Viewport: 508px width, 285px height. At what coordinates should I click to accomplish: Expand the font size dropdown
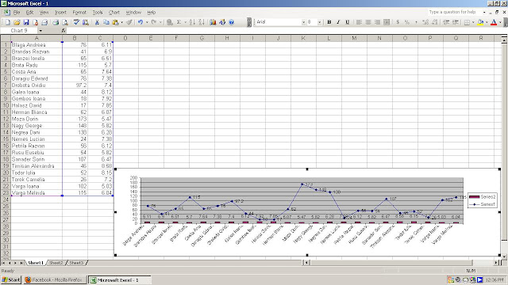(319, 22)
